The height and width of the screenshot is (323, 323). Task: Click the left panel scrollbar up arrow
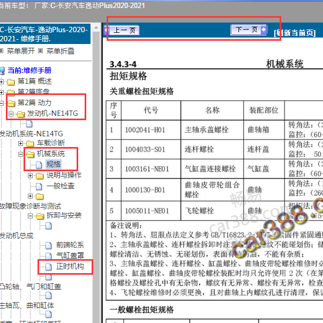96,27
